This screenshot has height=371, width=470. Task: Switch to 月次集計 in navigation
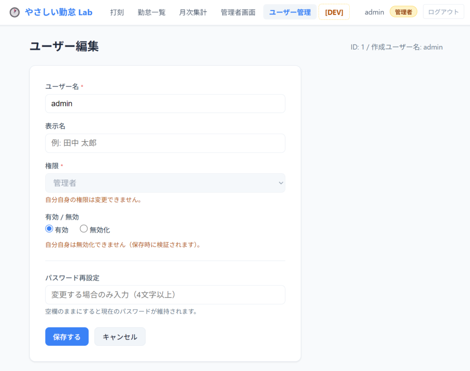pyautogui.click(x=193, y=12)
